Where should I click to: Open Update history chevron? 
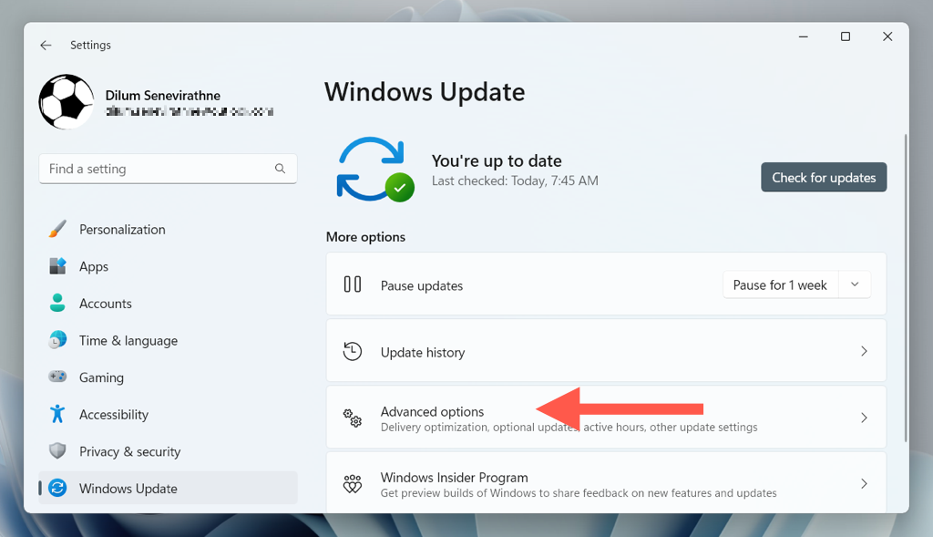[864, 351]
